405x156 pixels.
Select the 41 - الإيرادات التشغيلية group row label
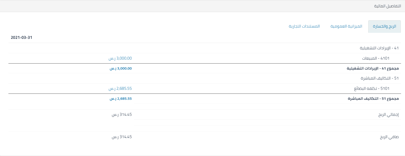(x=379, y=48)
